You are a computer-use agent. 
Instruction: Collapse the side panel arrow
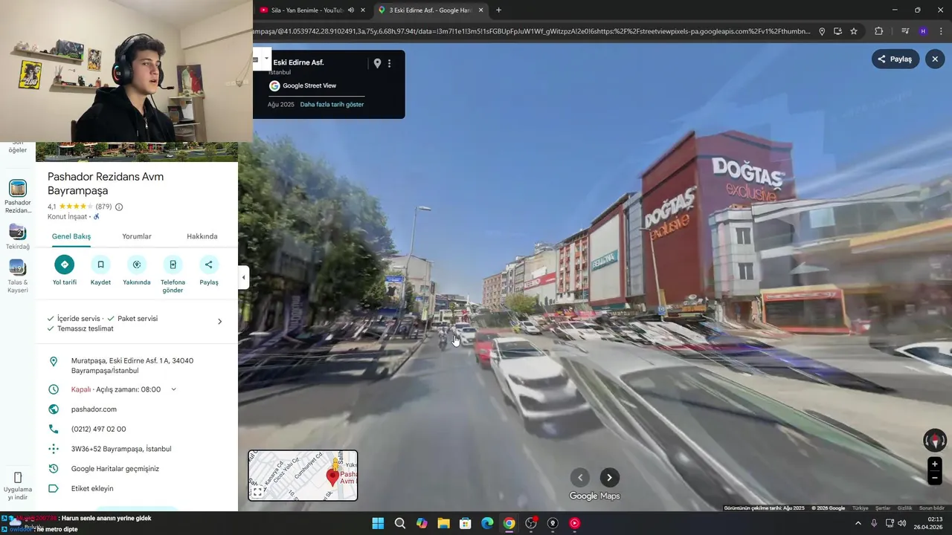243,277
